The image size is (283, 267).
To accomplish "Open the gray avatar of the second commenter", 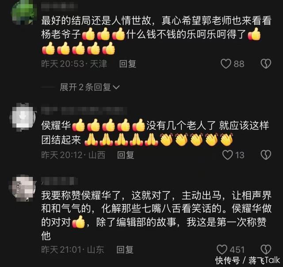I will 23,117.
